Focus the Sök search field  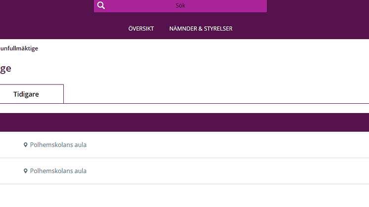(x=180, y=5)
